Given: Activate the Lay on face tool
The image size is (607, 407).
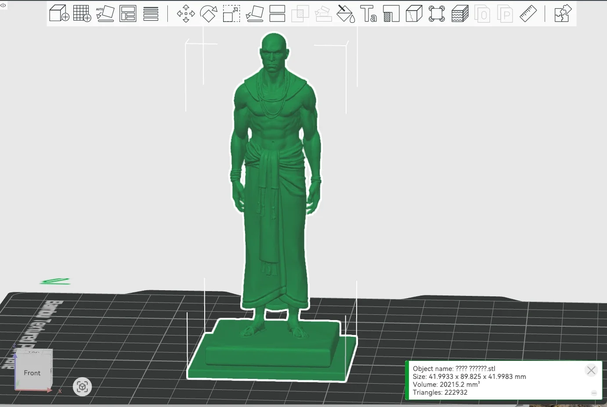Looking at the screenshot, I should coord(254,14).
